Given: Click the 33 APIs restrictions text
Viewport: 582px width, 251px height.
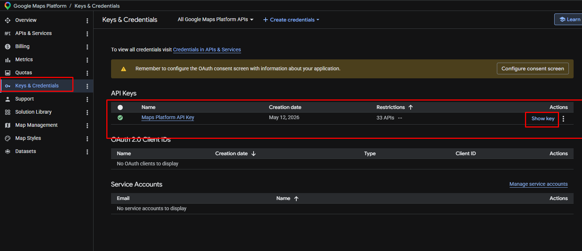Looking at the screenshot, I should [x=385, y=118].
